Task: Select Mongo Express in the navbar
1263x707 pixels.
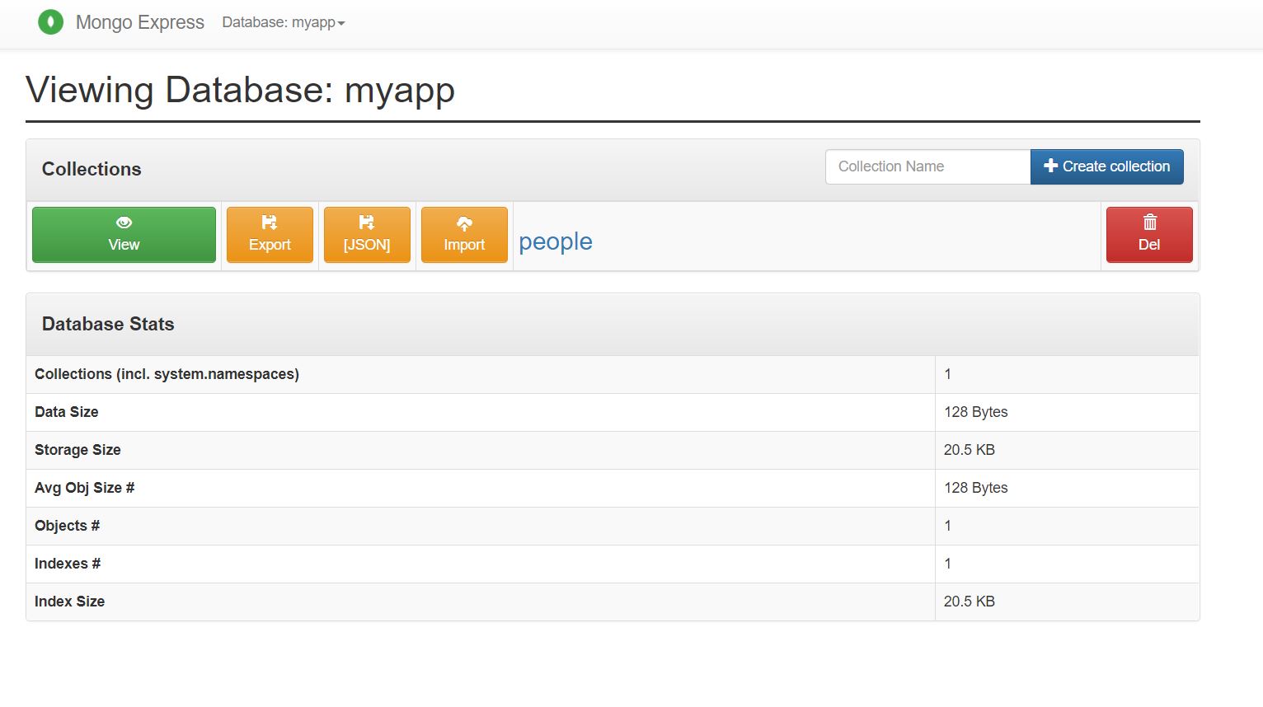Action: 139,22
